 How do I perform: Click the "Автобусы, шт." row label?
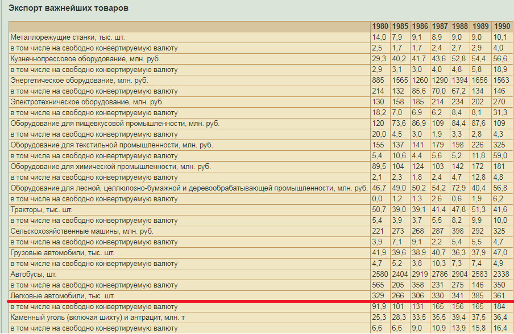tap(34, 274)
